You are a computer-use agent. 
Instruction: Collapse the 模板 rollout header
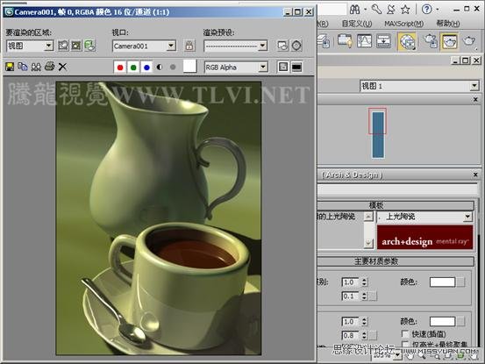click(396, 205)
